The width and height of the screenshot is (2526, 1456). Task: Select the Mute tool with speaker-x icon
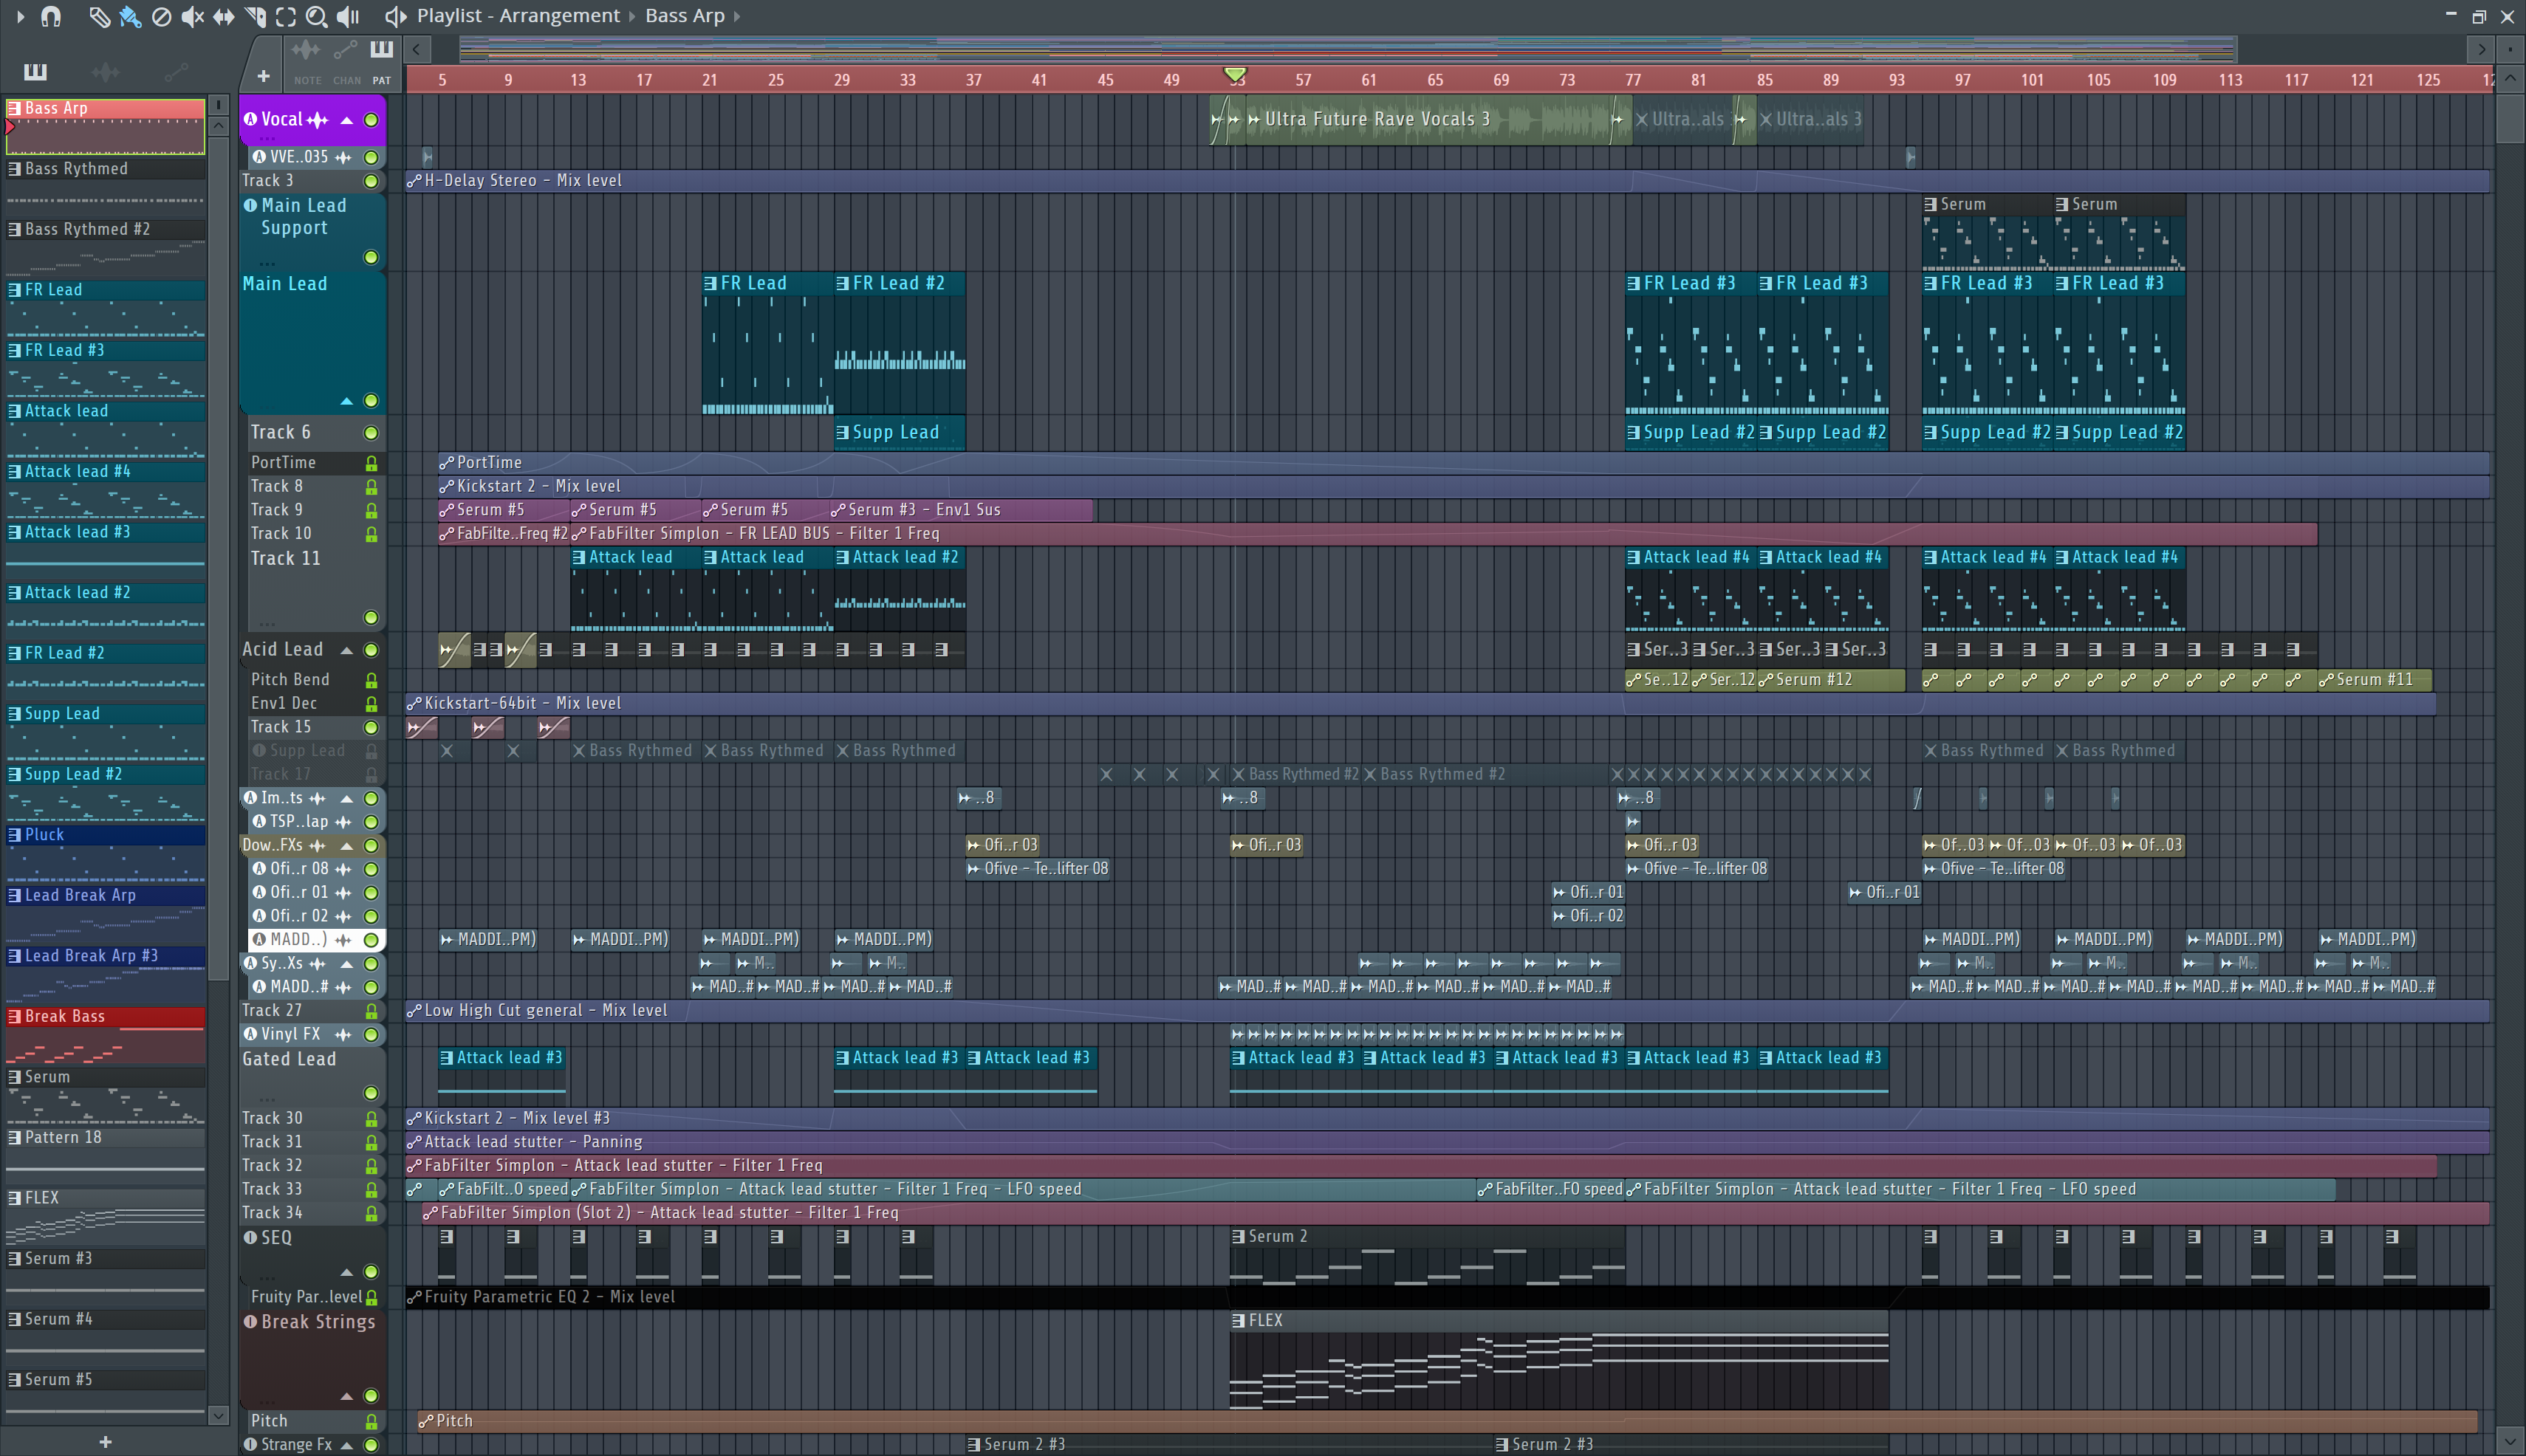(x=192, y=16)
